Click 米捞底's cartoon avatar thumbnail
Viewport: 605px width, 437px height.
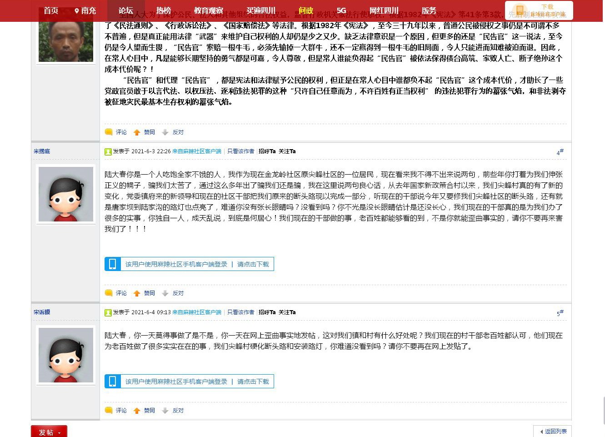[66, 194]
